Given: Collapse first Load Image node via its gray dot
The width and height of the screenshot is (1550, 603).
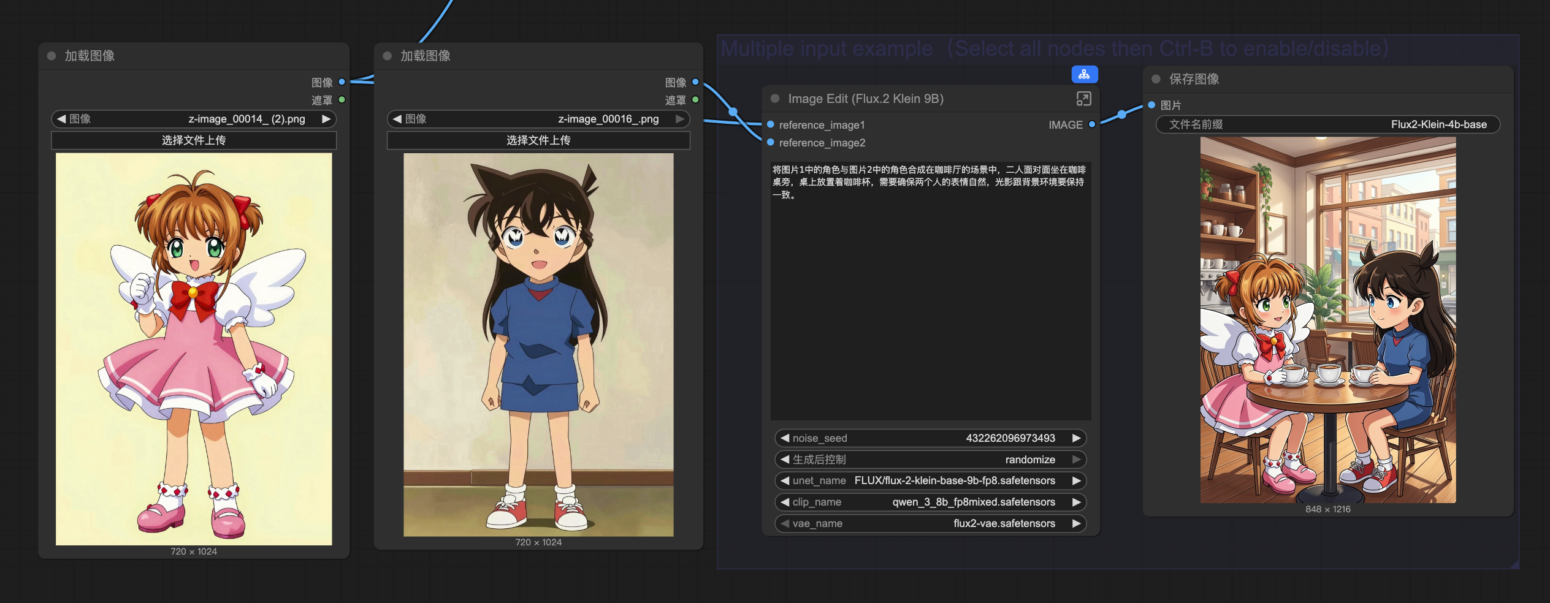Looking at the screenshot, I should coord(52,56).
